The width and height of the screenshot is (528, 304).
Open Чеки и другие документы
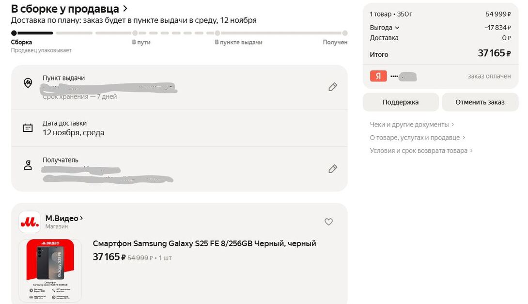(x=412, y=125)
